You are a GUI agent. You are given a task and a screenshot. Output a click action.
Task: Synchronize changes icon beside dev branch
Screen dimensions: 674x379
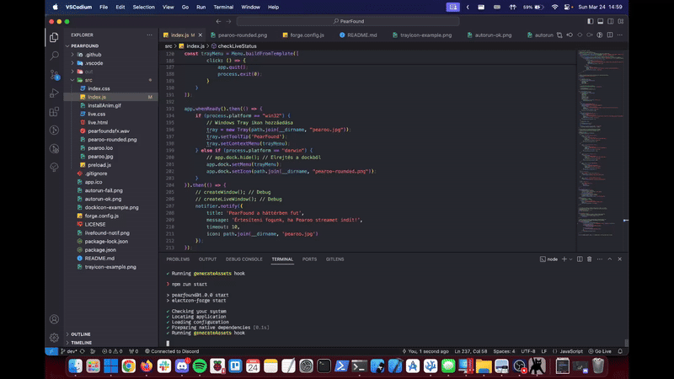[83, 351]
